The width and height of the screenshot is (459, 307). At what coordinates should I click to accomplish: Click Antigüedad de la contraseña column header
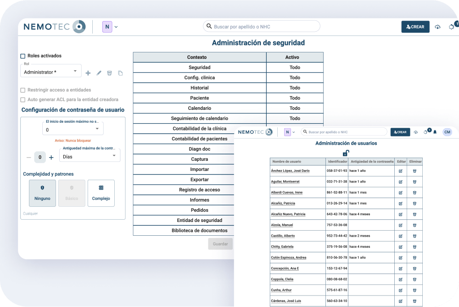(x=372, y=162)
